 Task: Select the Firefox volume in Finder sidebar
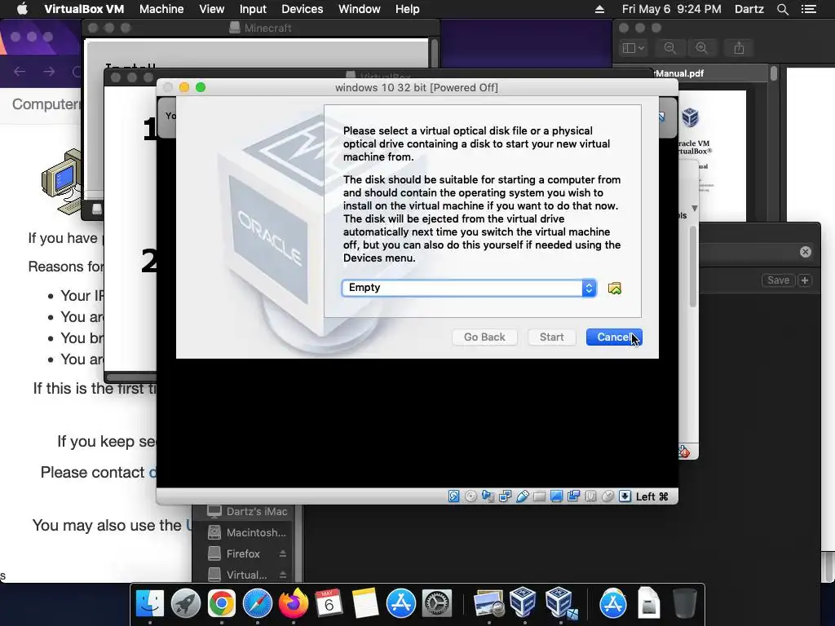234,553
